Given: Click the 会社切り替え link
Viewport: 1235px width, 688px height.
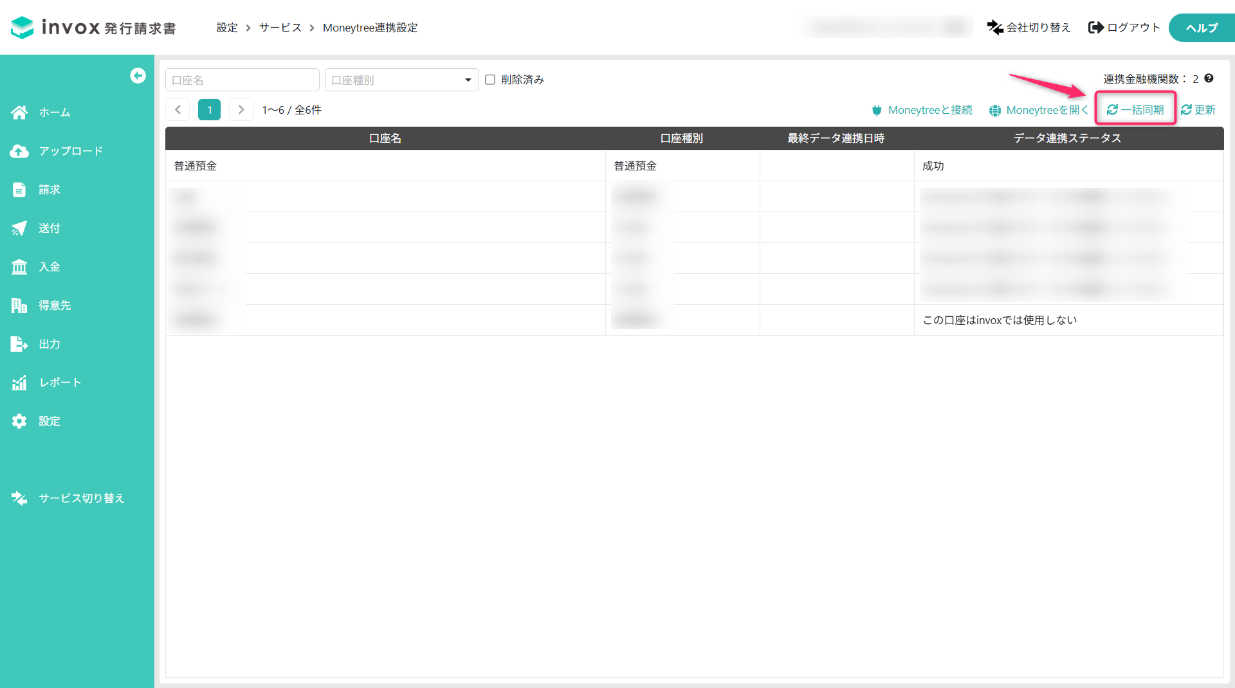Looking at the screenshot, I should [x=1029, y=28].
